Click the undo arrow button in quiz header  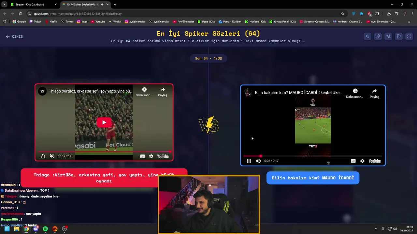(x=367, y=36)
